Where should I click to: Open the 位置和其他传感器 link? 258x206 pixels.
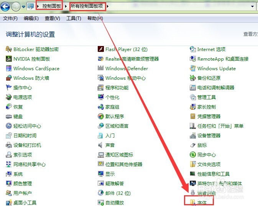(124, 164)
